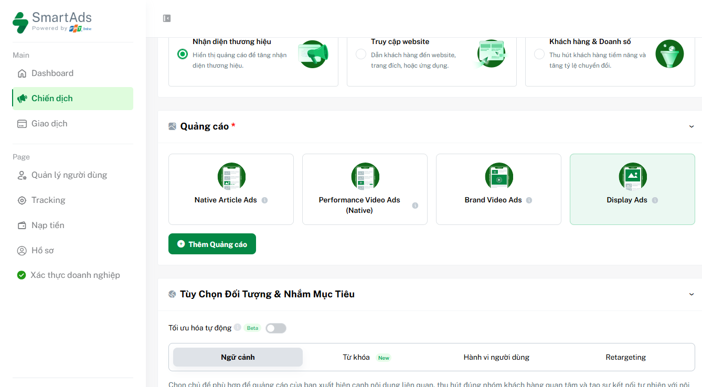Click the SmartAds logo
The image size is (702, 387).
coord(51,22)
